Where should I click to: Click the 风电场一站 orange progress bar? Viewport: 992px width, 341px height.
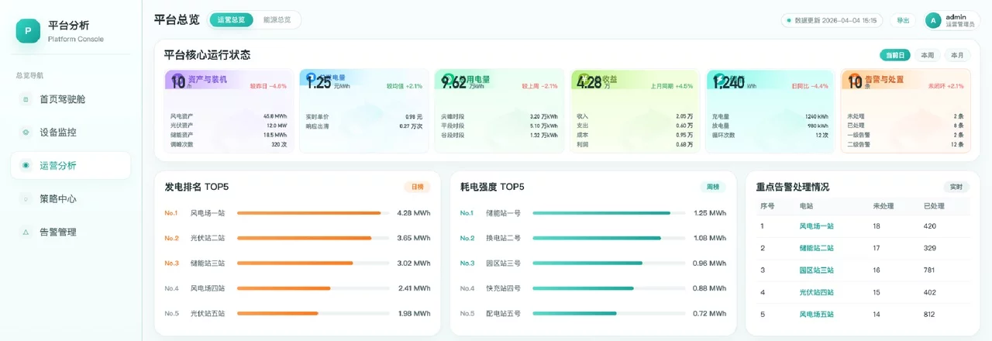tap(308, 213)
